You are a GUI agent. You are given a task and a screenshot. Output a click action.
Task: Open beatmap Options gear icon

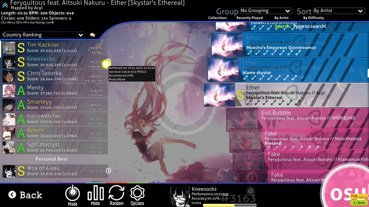137,195
